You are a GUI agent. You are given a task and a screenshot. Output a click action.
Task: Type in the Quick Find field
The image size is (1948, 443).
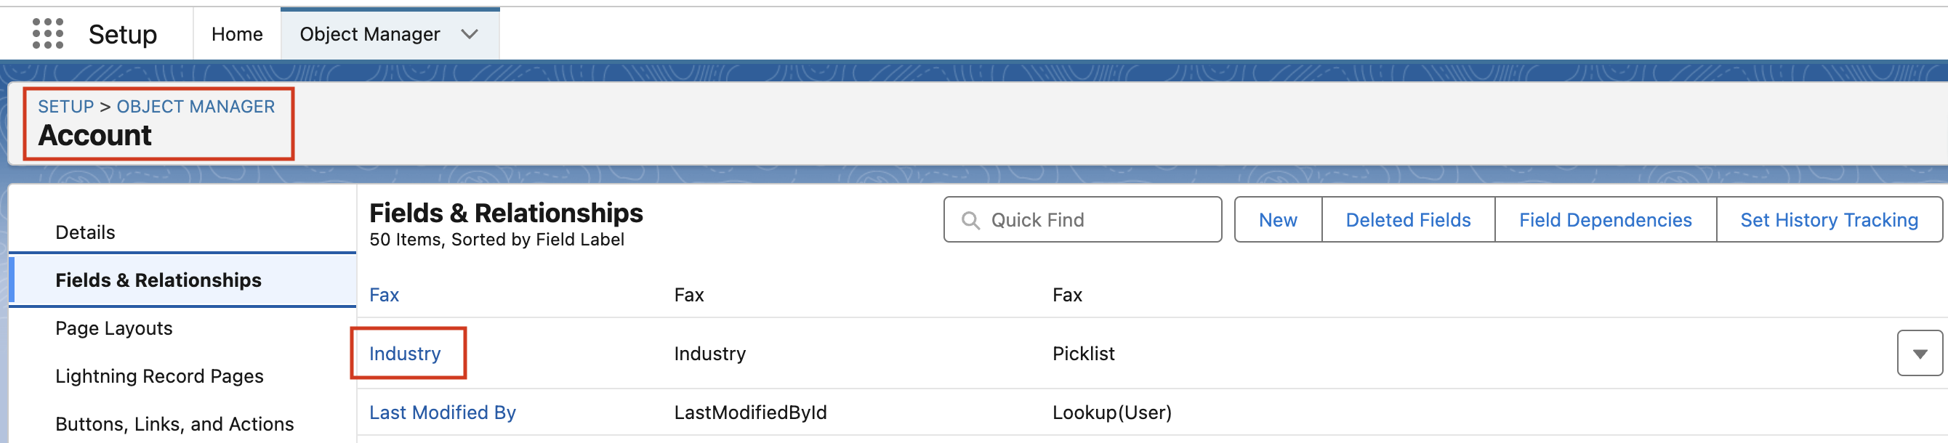(x=1097, y=220)
